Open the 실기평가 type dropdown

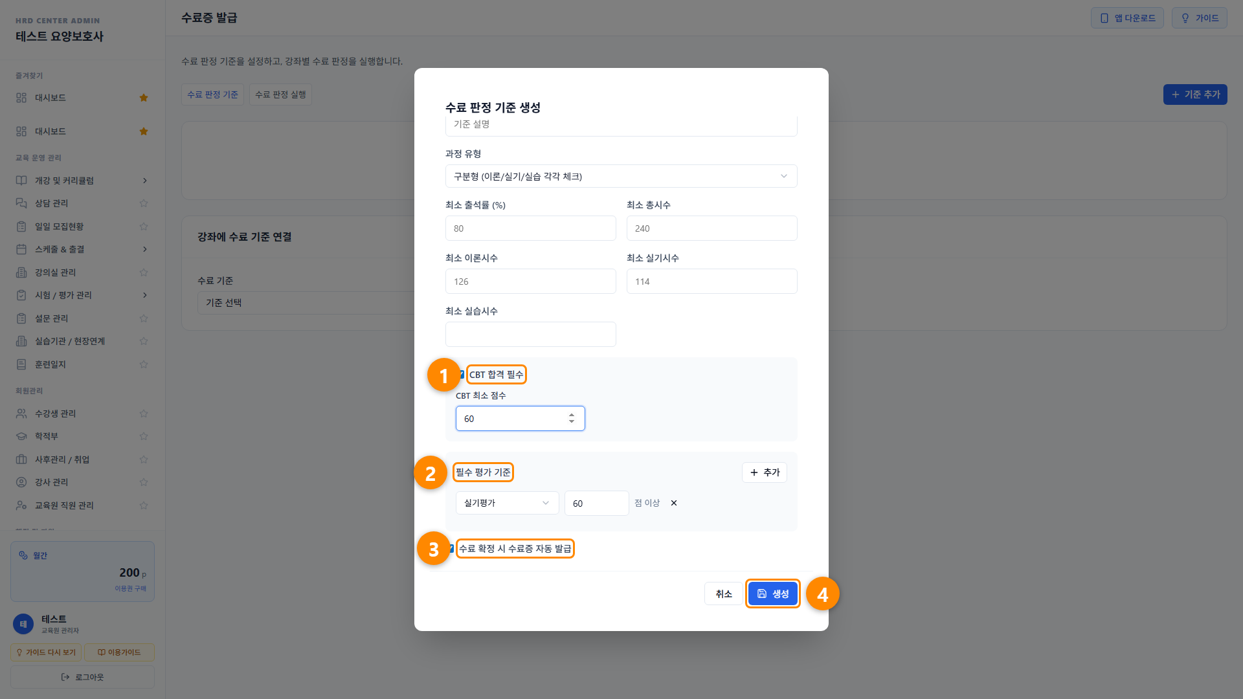(x=508, y=503)
